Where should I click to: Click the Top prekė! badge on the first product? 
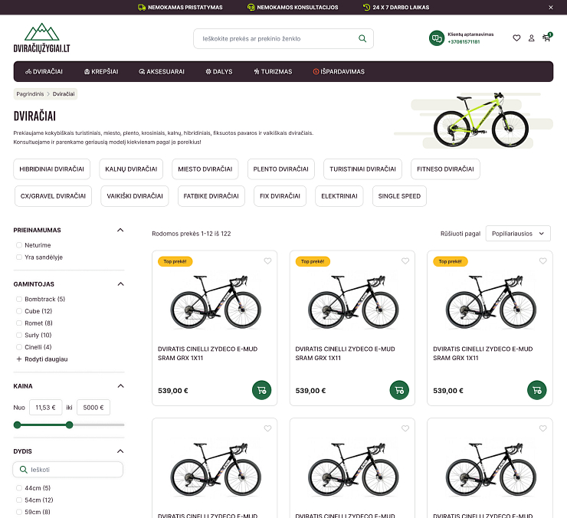click(175, 261)
